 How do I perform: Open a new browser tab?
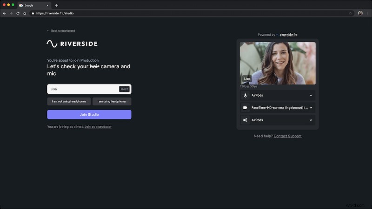[x=56, y=5]
